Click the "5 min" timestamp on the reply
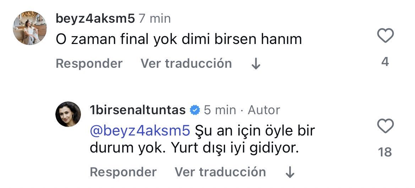The width and height of the screenshot is (415, 188). (x=220, y=110)
